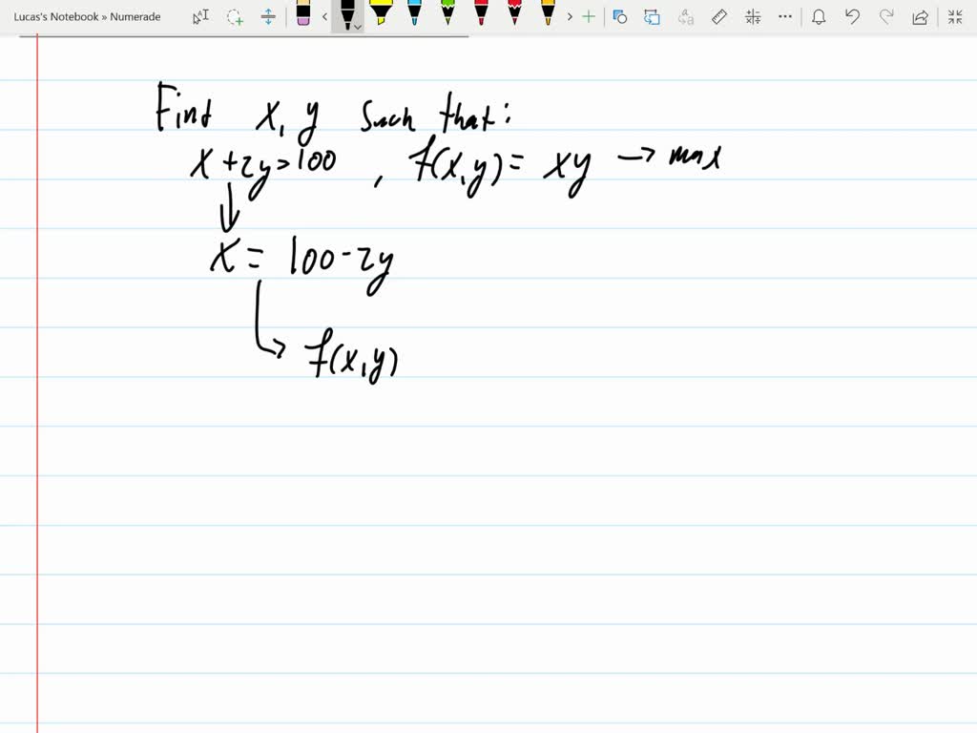Expand hidden pens with right chevron

pos(570,16)
